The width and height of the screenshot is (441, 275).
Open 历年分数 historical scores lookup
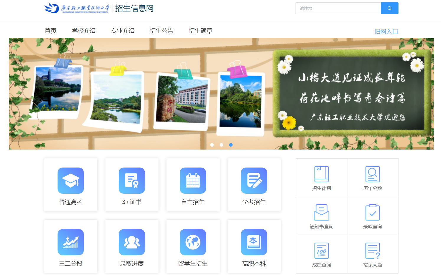point(373,178)
